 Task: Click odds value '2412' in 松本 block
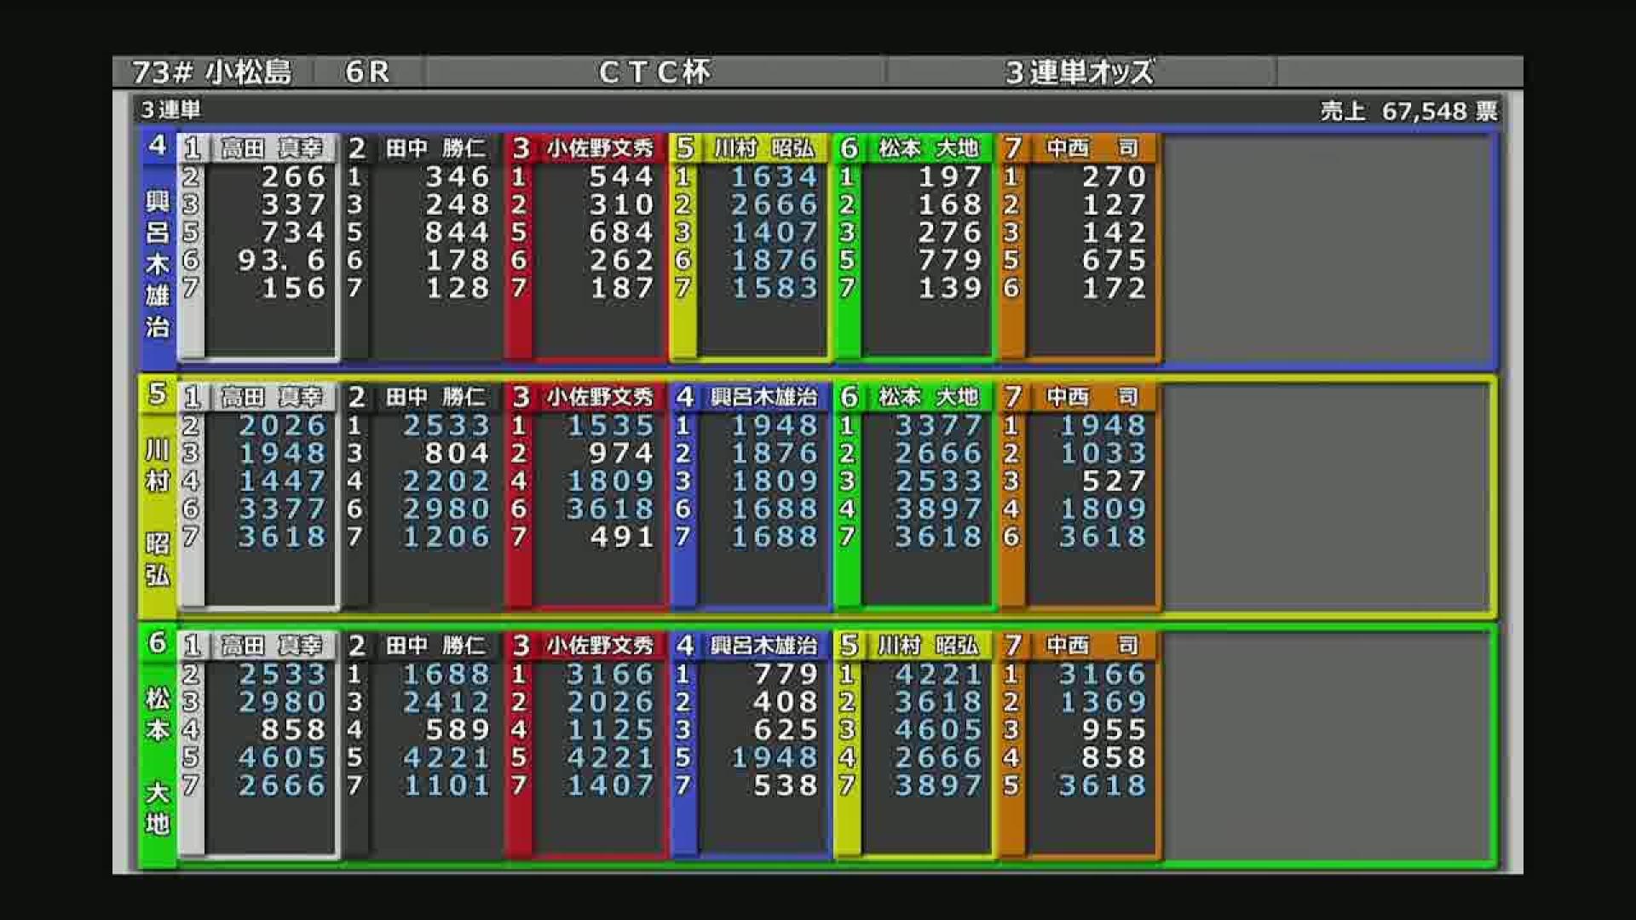[x=446, y=703]
